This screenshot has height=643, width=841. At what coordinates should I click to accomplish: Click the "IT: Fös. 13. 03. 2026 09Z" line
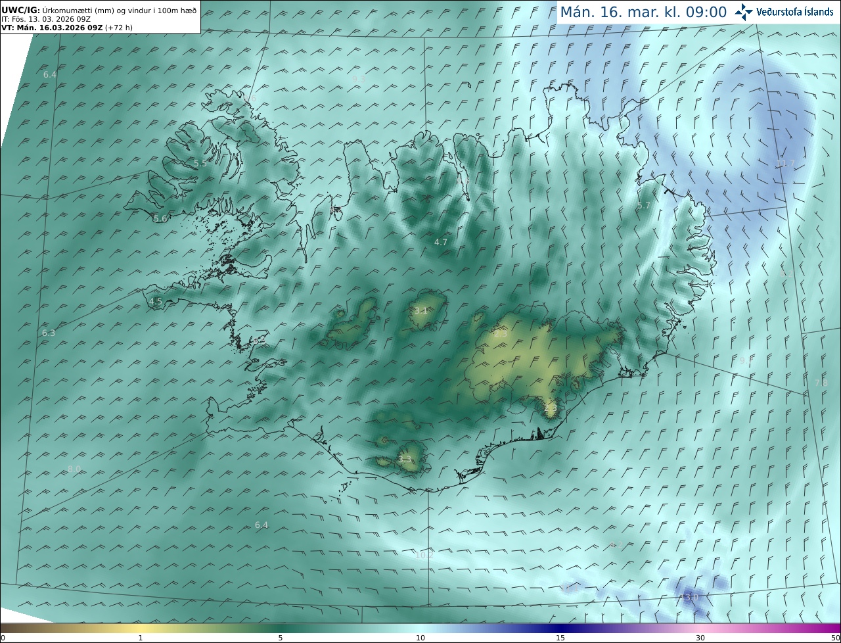[46, 19]
